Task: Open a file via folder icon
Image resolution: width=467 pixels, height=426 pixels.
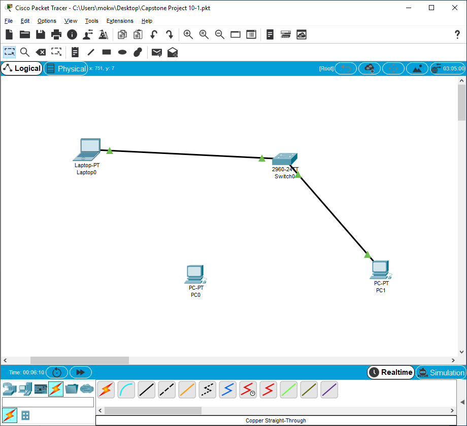Action: [x=25, y=34]
